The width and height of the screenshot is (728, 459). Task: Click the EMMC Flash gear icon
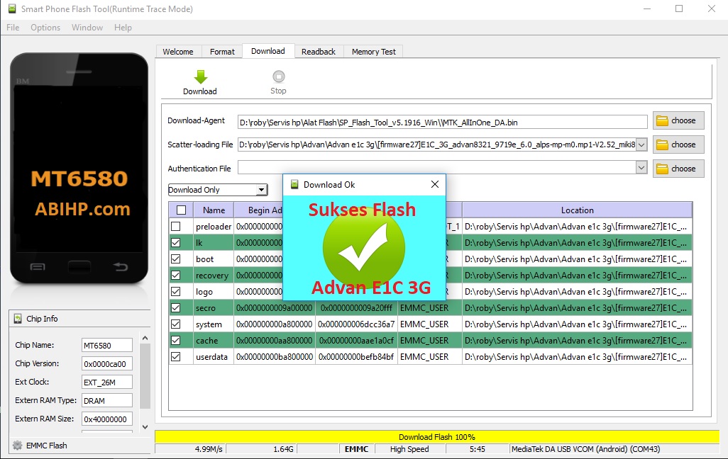[17, 445]
